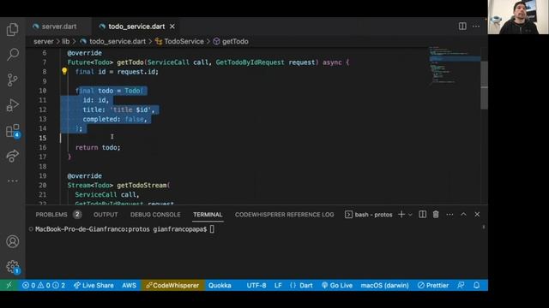Click AWS status bar item
This screenshot has height=308, width=549.
pyautogui.click(x=129, y=285)
